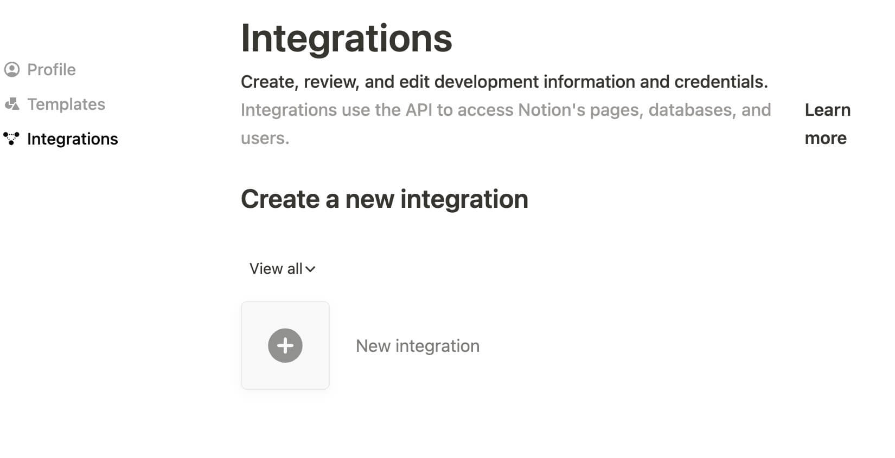
Task: Click the Create a new integration heading
Action: coord(384,199)
